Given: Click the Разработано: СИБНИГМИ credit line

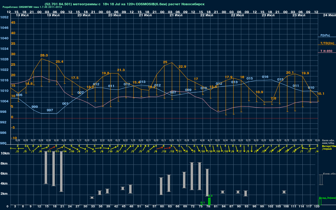Looking at the screenshot, I should click(32, 7).
